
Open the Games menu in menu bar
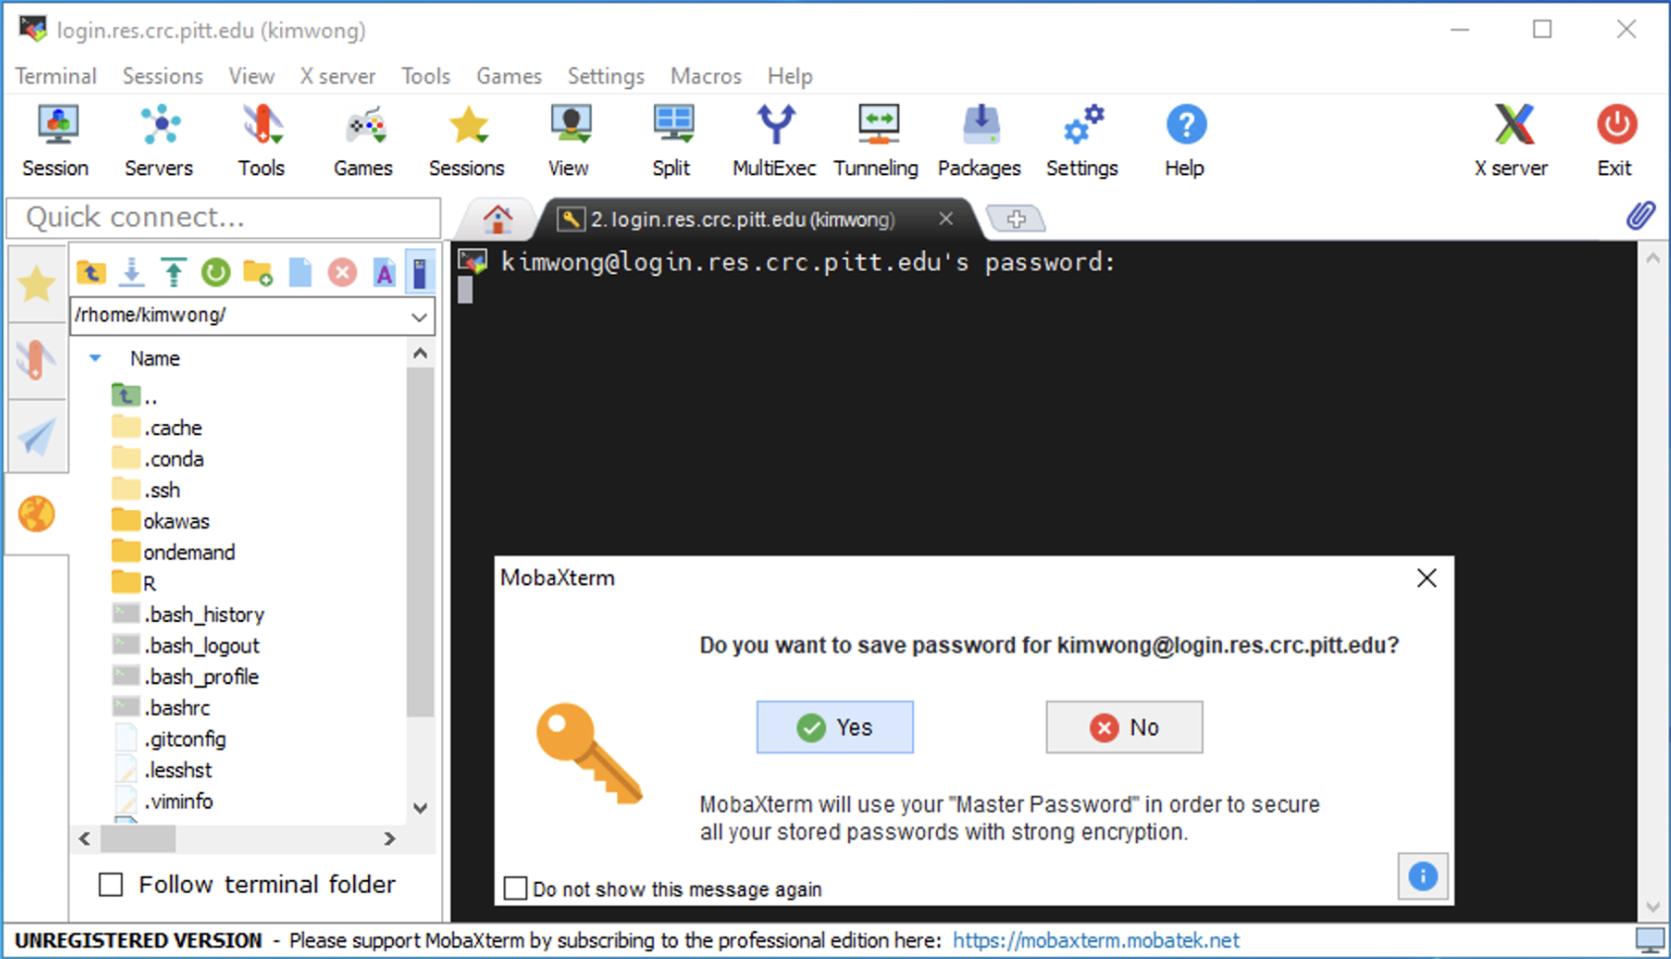pos(509,76)
